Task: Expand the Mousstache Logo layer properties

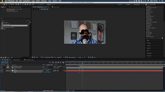Action: [7, 66]
